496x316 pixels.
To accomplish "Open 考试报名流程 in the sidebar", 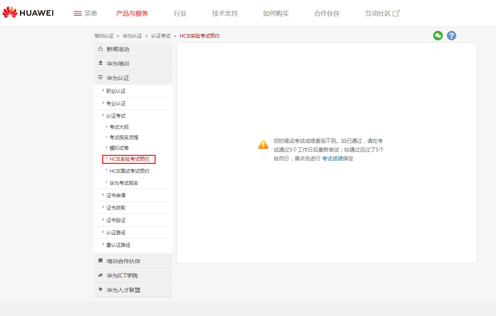I will pyautogui.click(x=124, y=138).
